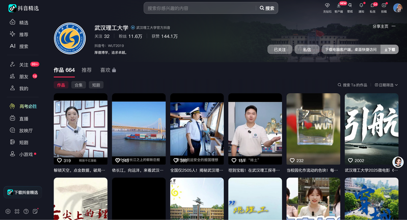Open the user avatar in top right

[x=398, y=8]
